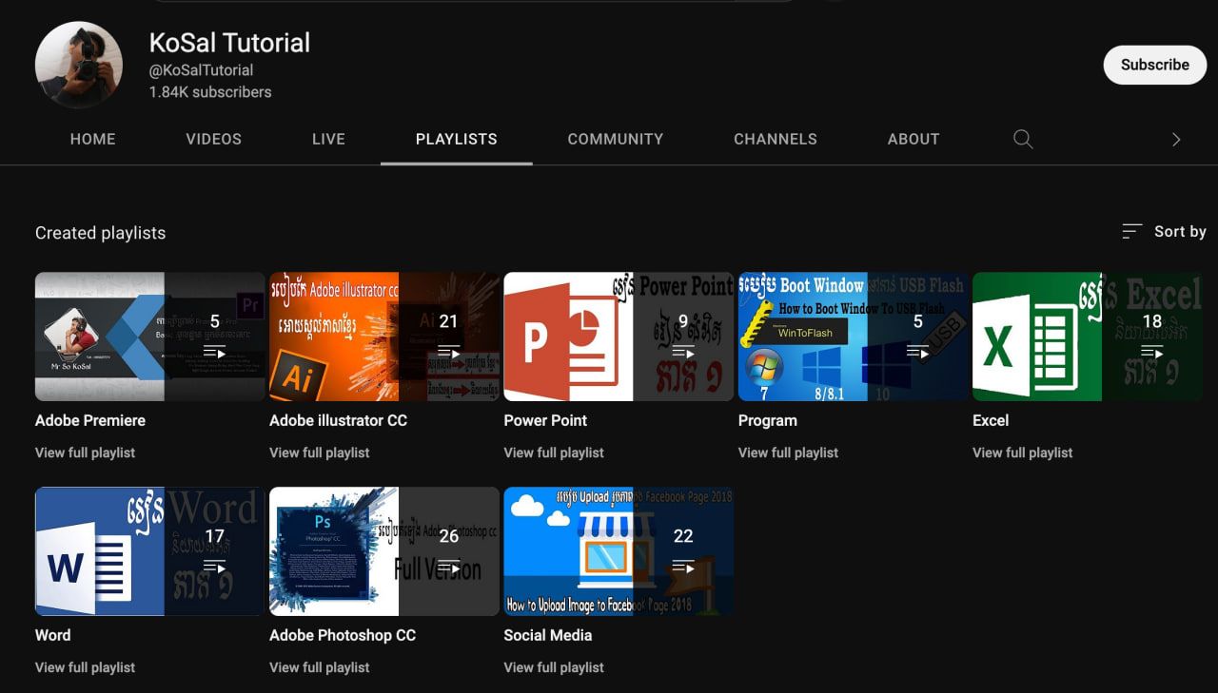Open the Sort by menu
Image resolution: width=1218 pixels, height=693 pixels.
click(1164, 231)
